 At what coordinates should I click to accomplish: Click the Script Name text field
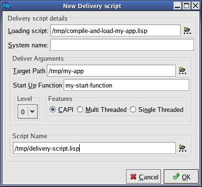[x=94, y=148]
